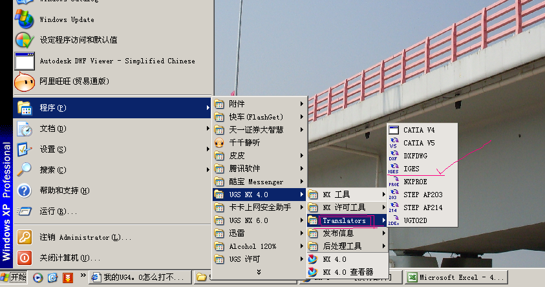Click the 设置(S) checkmark icon

(25, 149)
